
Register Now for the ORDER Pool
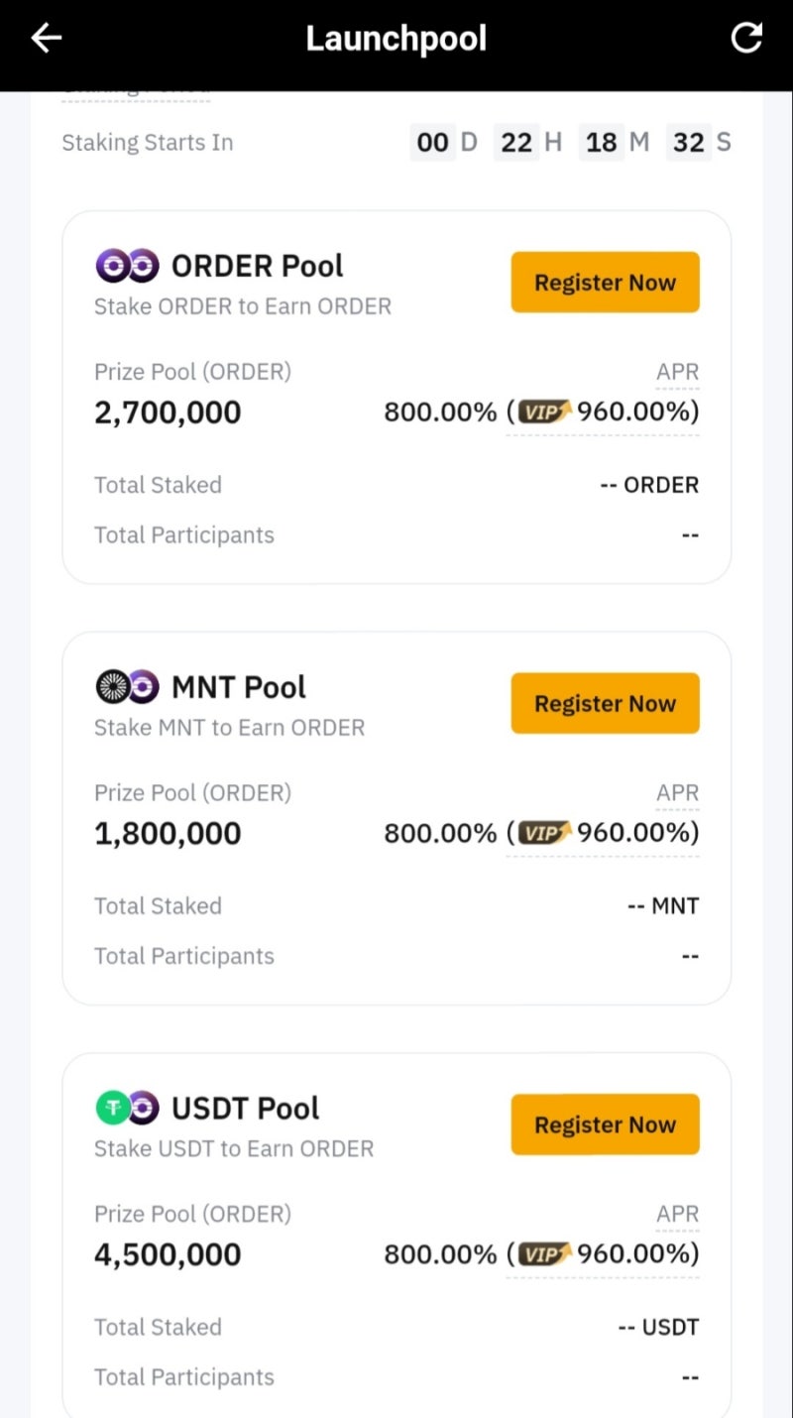click(605, 283)
